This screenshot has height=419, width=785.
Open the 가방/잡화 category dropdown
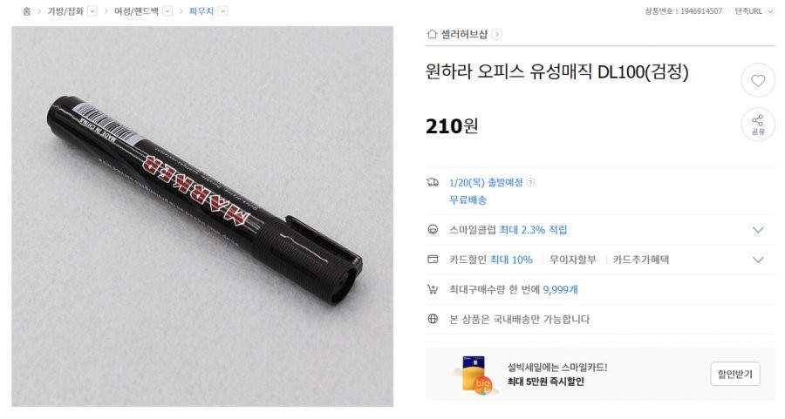coord(92,11)
